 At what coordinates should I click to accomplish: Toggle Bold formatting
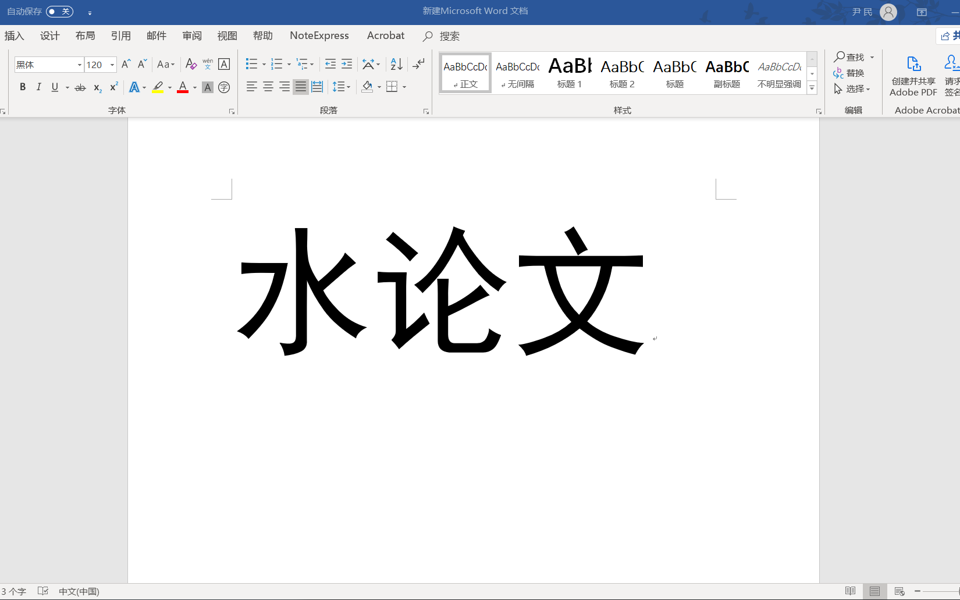click(x=23, y=87)
